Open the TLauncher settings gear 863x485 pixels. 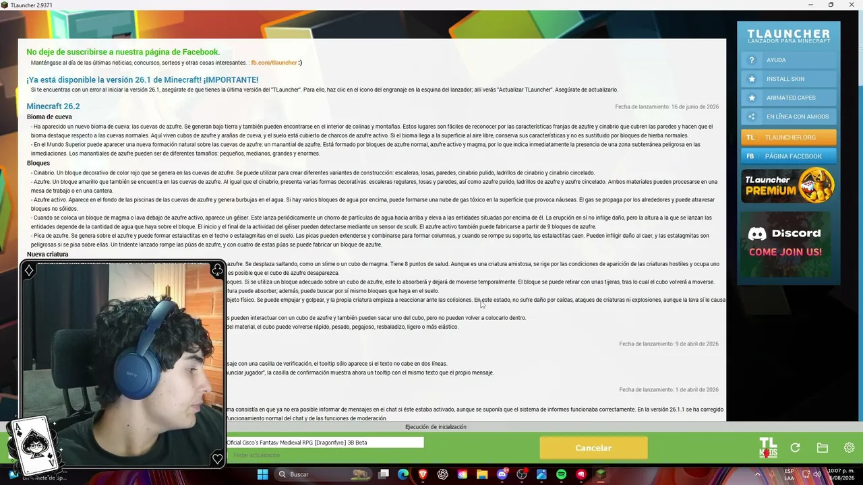849,448
